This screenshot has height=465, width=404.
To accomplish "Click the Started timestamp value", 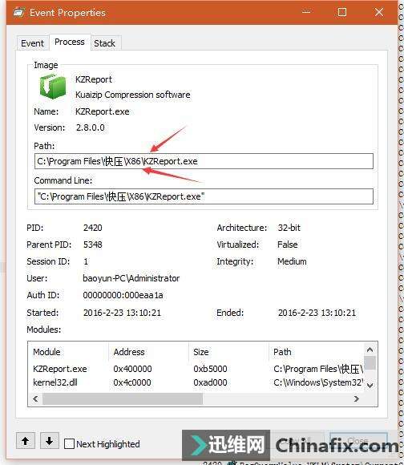I will 122,313.
